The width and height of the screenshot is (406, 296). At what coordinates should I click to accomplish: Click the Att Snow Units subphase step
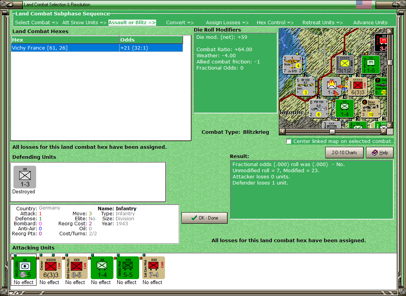pos(84,23)
